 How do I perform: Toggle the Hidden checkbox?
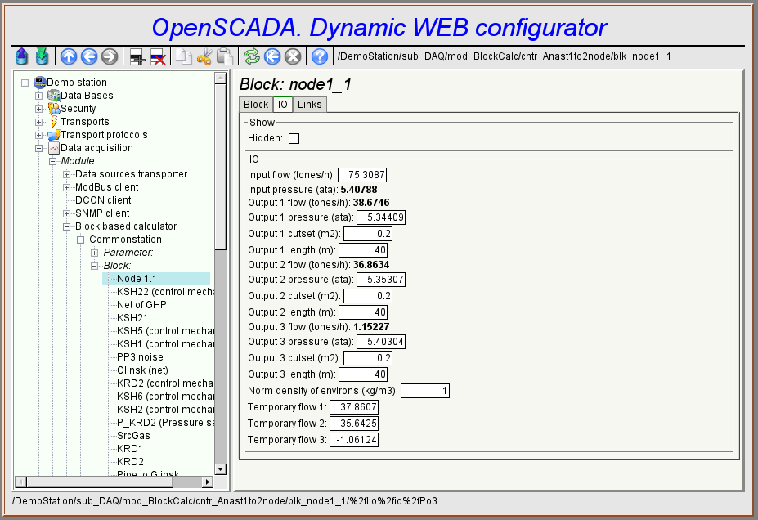click(x=294, y=139)
